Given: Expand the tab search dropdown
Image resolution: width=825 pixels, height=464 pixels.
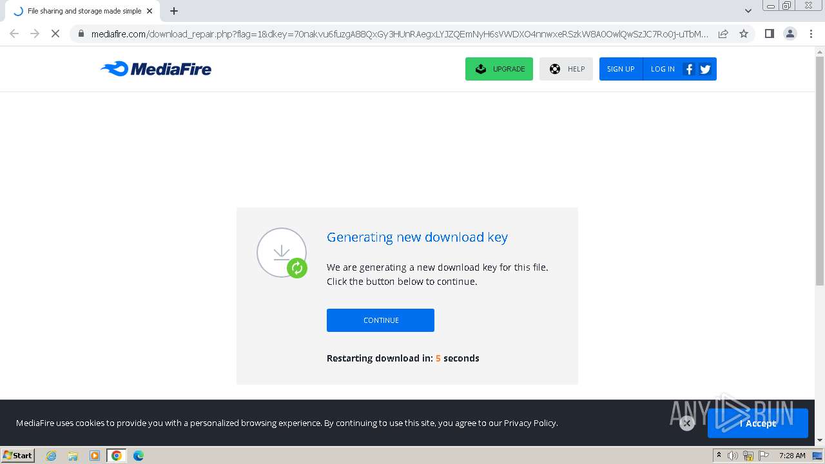Looking at the screenshot, I should (x=748, y=11).
